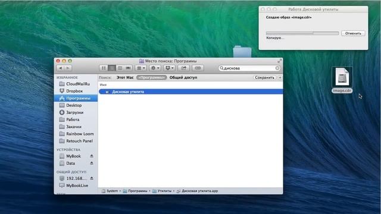The height and width of the screenshot is (214, 381).
Task: Clear the Finder search field
Action: 277,68
